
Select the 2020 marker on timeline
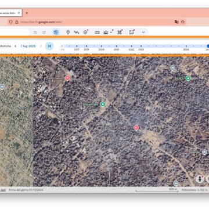pyautogui.click(x=102, y=46)
